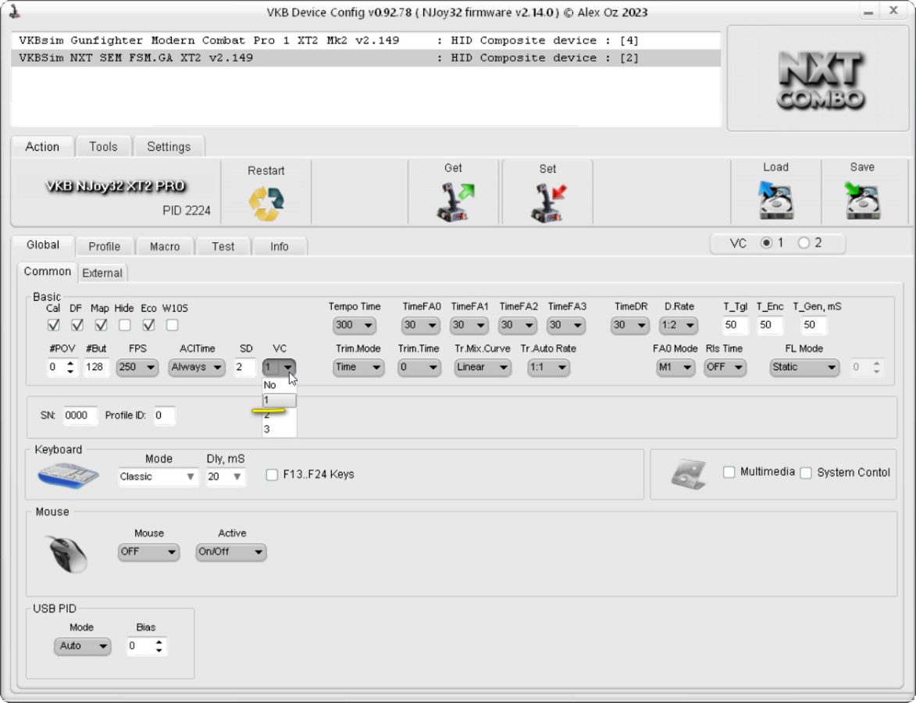This screenshot has width=916, height=703.
Task: Switch to the Profile tab
Action: [x=104, y=246]
